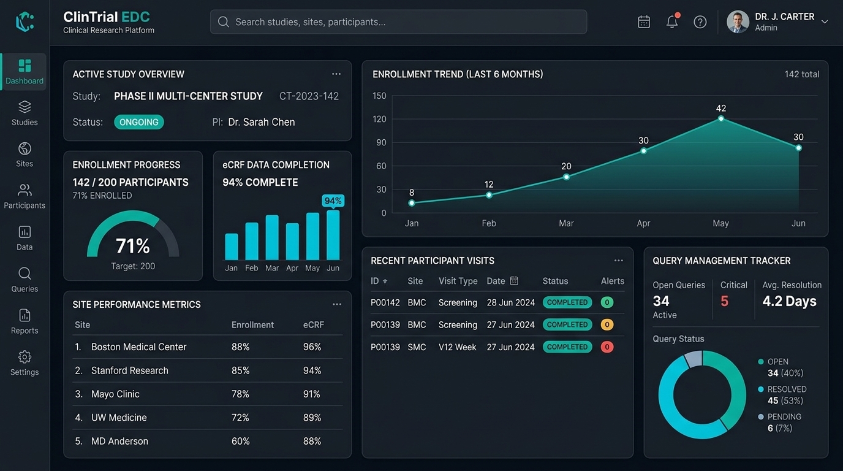The width and height of the screenshot is (843, 471).
Task: Click the ClinTrial EDC logo icon
Action: coord(25,21)
